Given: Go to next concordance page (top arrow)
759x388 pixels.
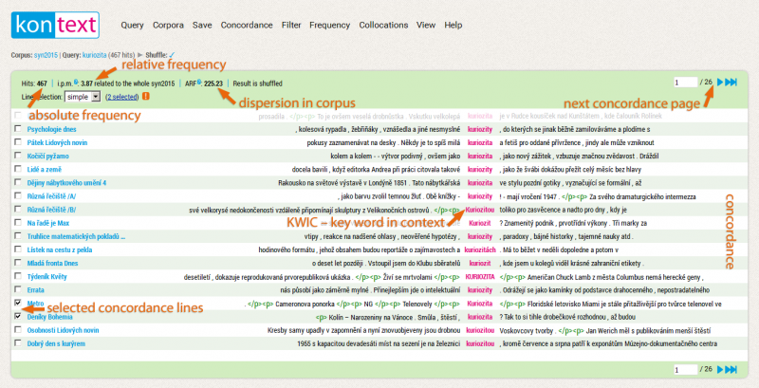Looking at the screenshot, I should pyautogui.click(x=720, y=83).
